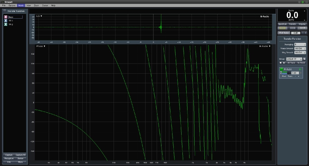Screen dimensions: 309x166
Task: Click the Back trace name field
Action: point(15,17)
